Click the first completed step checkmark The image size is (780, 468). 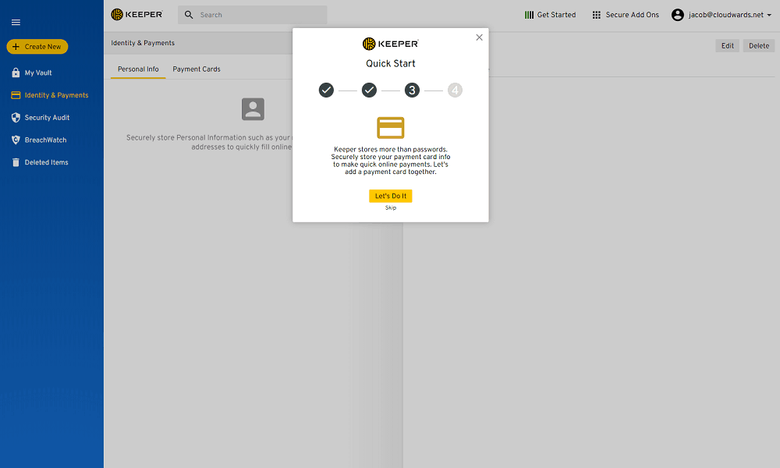click(x=326, y=90)
